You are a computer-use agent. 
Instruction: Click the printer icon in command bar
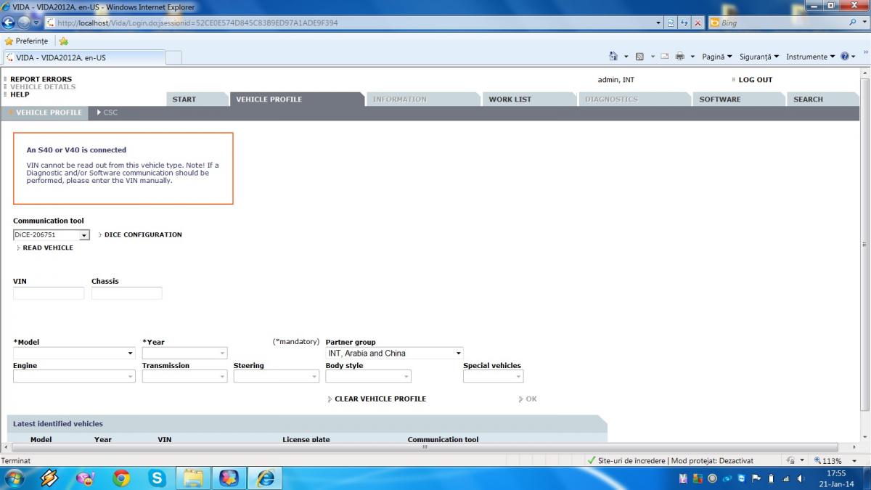680,57
